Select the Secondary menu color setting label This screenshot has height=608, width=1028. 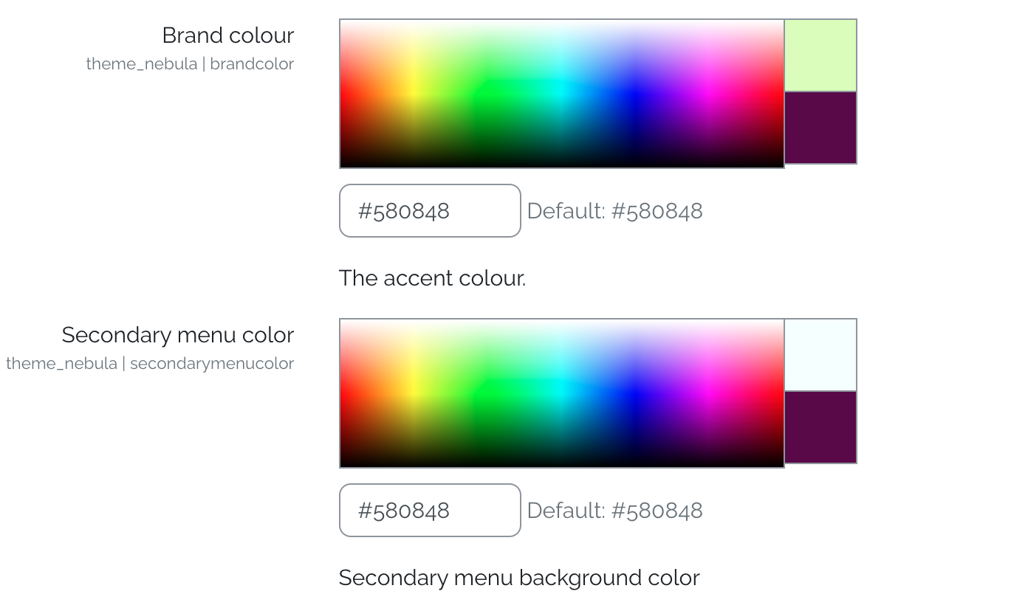point(178,335)
